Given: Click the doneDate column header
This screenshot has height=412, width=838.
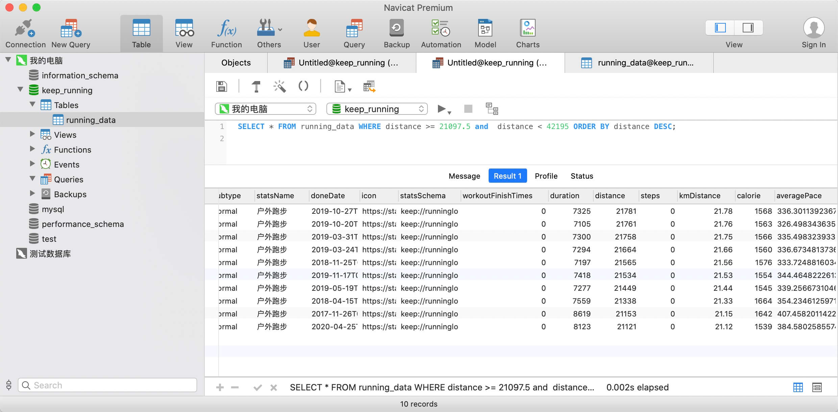Looking at the screenshot, I should click(x=334, y=196).
